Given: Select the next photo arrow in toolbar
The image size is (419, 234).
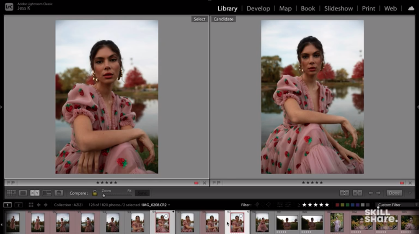Looking at the screenshot, I should tap(379, 193).
